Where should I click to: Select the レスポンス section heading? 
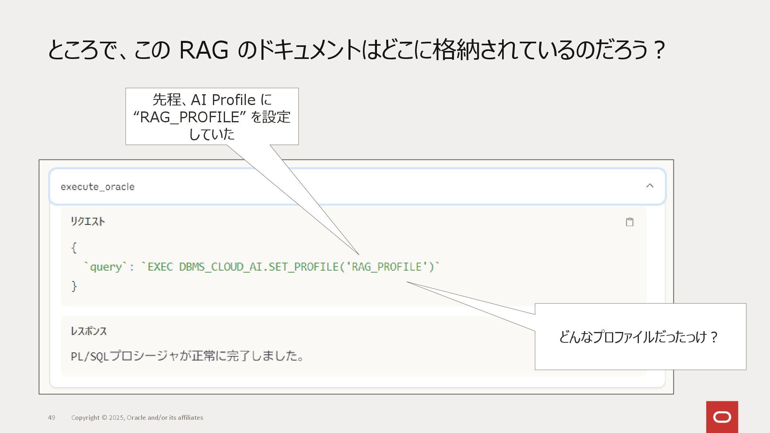click(89, 331)
